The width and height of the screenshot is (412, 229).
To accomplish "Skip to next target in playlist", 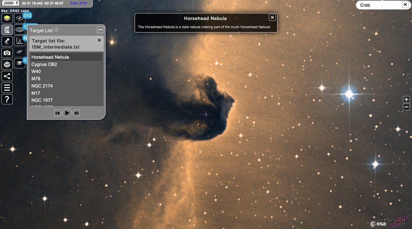I will tap(76, 113).
